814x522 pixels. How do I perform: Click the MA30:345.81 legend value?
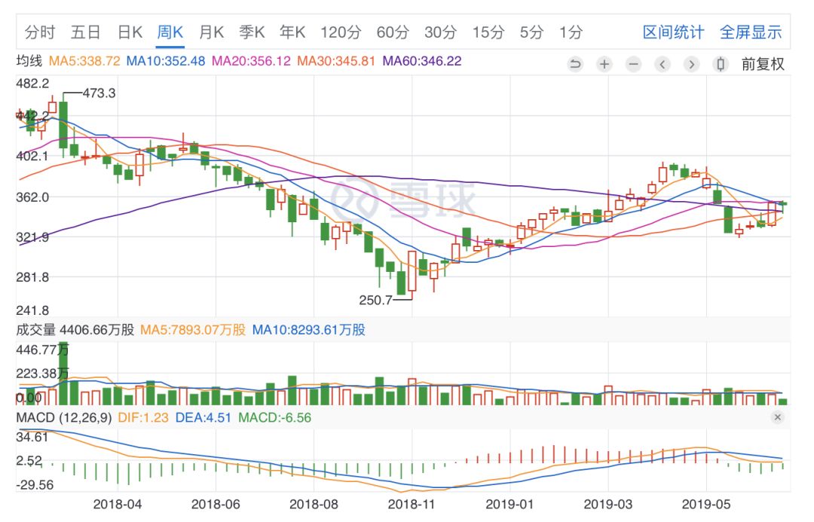point(336,61)
